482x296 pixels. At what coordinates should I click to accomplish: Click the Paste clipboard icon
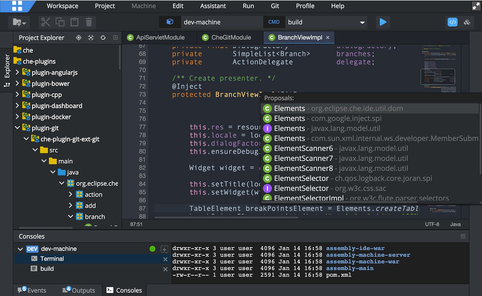74,22
